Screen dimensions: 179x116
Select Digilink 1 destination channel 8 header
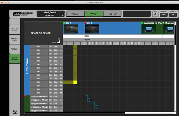pyautogui.click(x=111, y=43)
